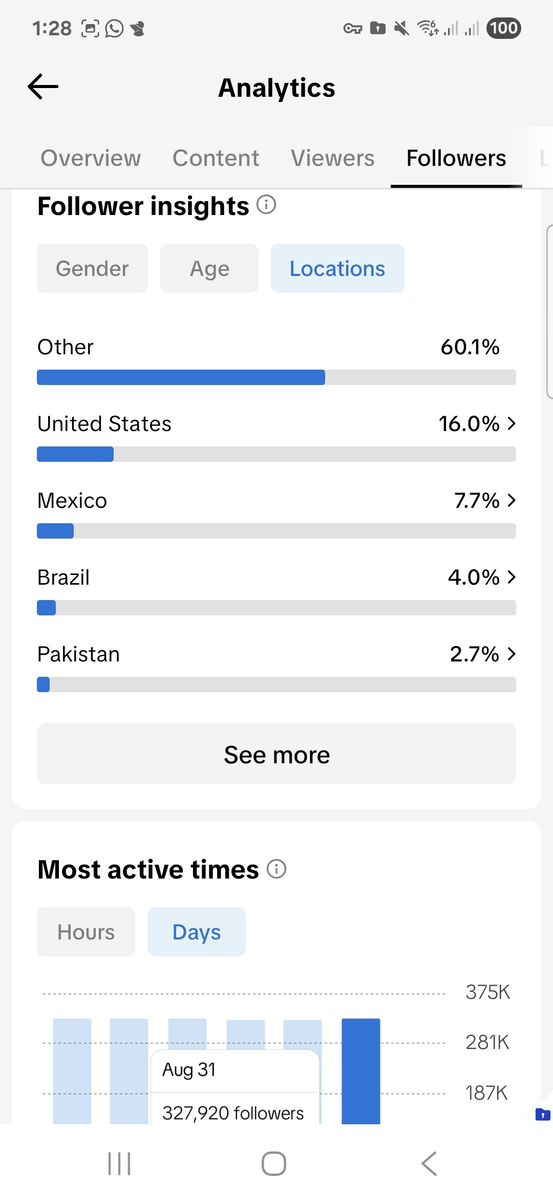Tap the back arrow in Analytics header
Image resolution: width=553 pixels, height=1198 pixels.
pyautogui.click(x=43, y=87)
